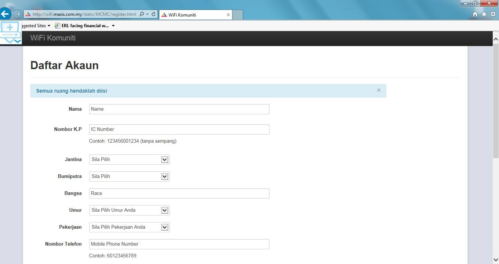Open the Bumiputra dropdown
This screenshot has height=264, width=499.
(x=129, y=176)
